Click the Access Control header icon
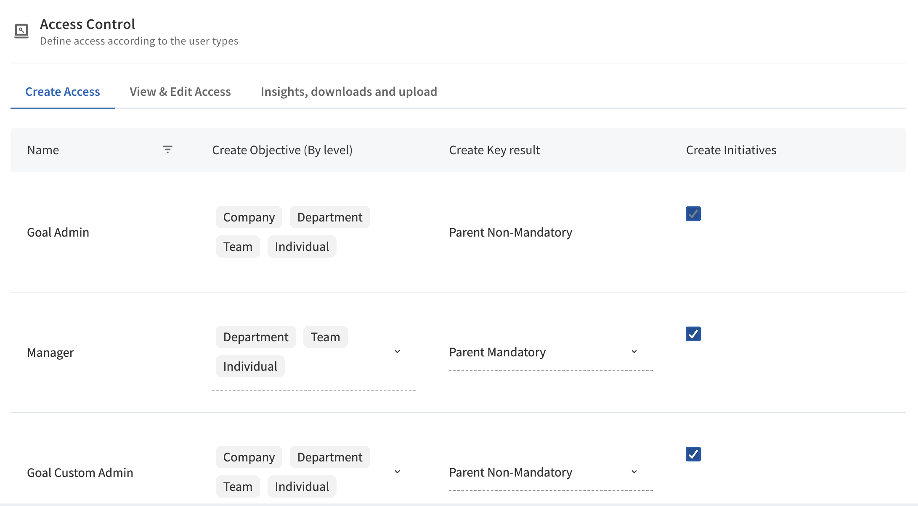918x506 pixels. (x=21, y=31)
